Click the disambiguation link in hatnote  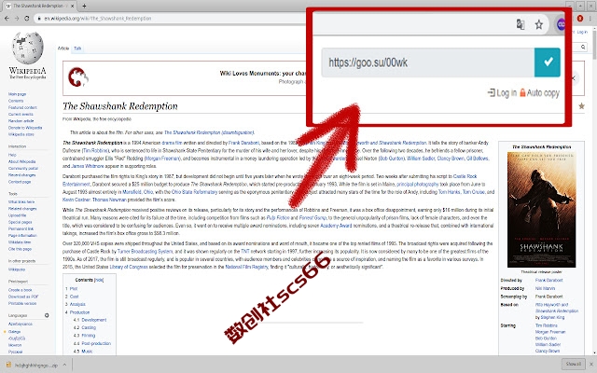pos(209,132)
